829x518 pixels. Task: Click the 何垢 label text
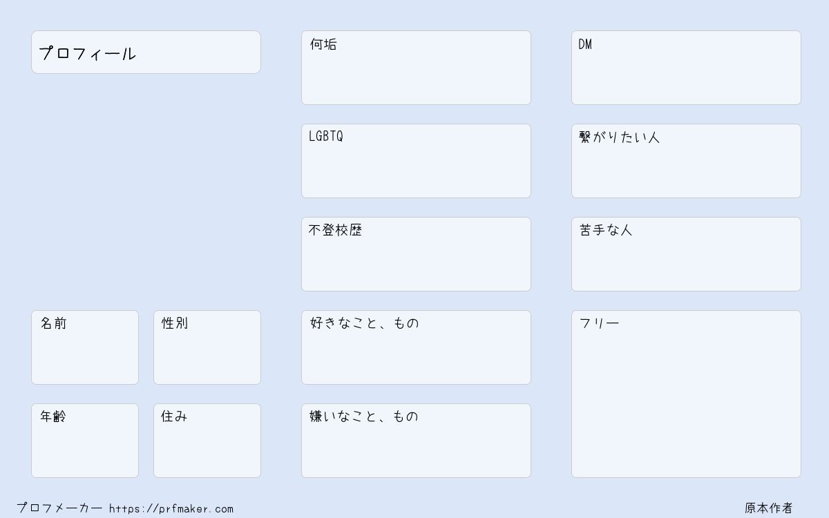[323, 44]
